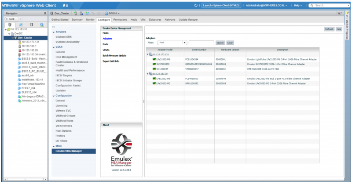Collapse vCenter 10.123.183.51 tree node
Screen dimensions: 352x184
[x=6, y=29]
